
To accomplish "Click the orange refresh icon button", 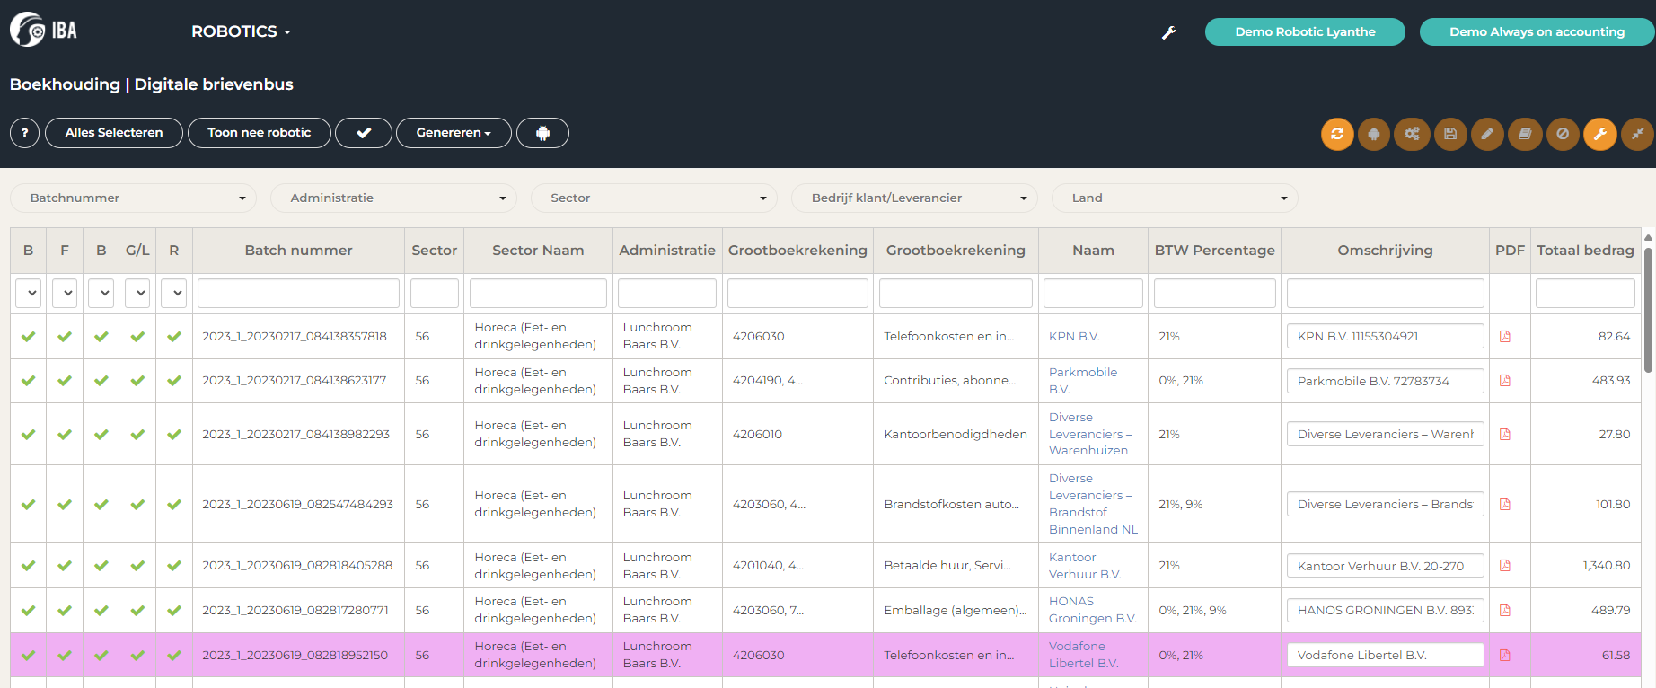I will pos(1337,134).
